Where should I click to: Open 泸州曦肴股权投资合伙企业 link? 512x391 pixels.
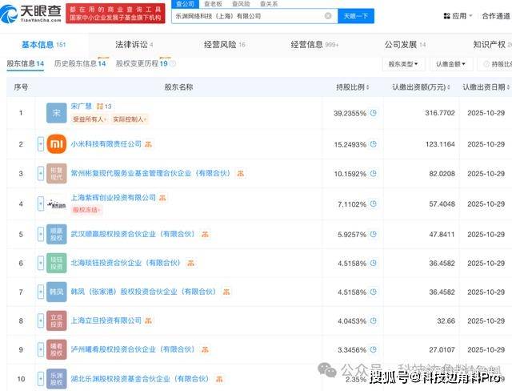pos(133,349)
